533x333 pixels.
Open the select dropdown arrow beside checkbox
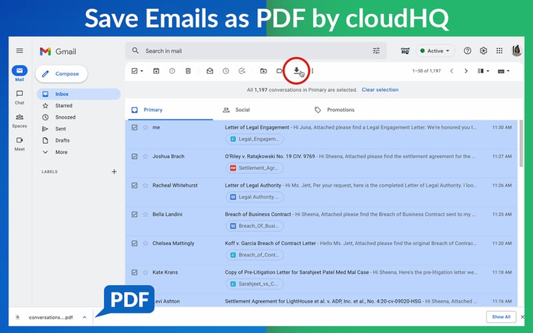point(142,71)
